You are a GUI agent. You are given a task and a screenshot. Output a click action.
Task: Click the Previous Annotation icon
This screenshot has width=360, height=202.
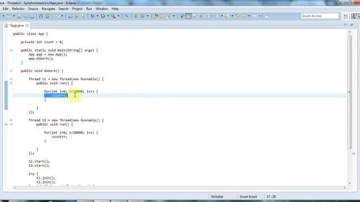pyautogui.click(x=227, y=16)
